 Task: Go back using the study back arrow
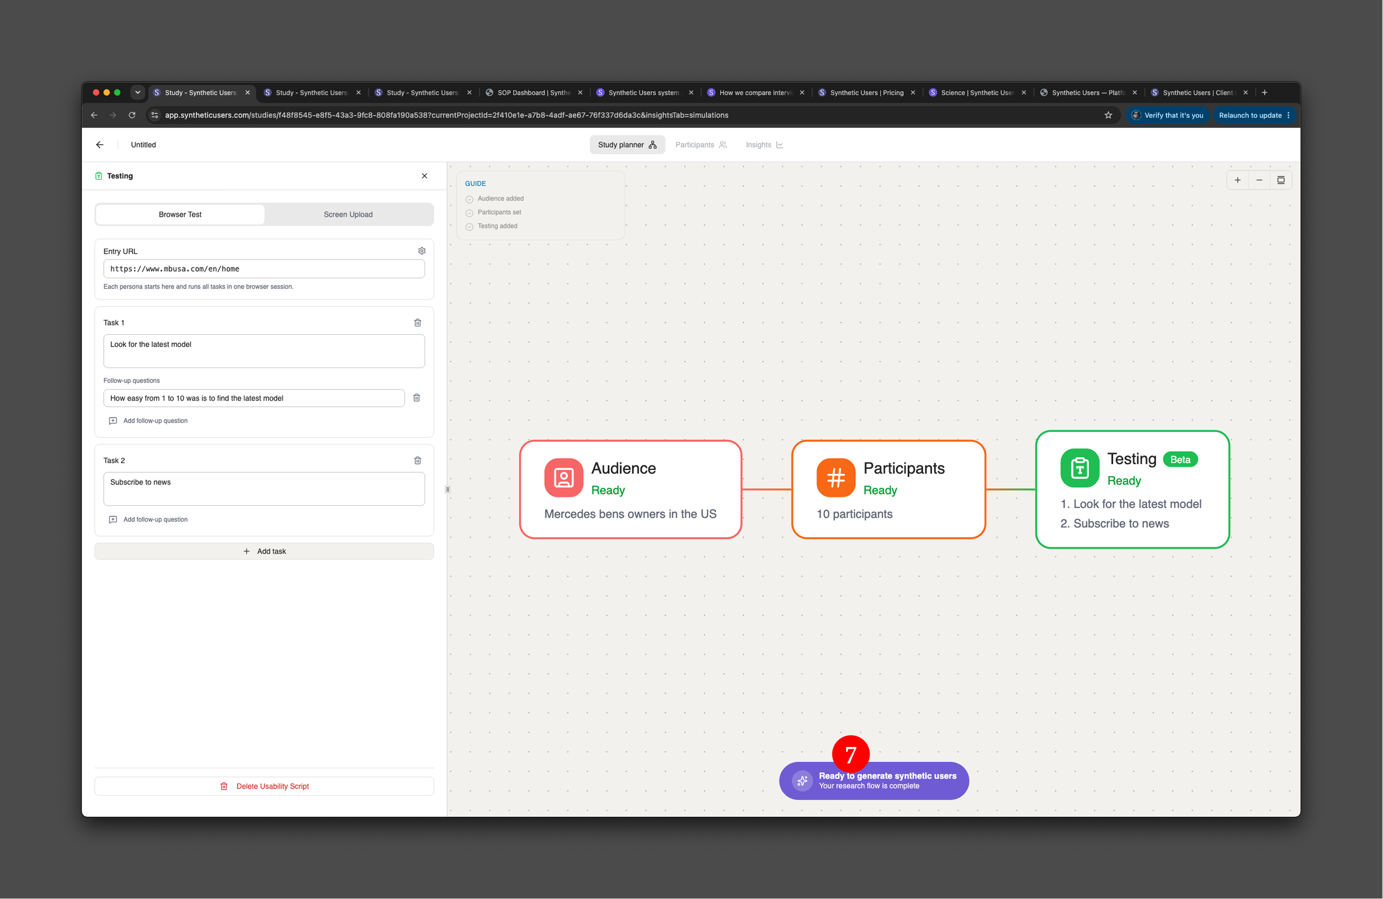click(100, 145)
